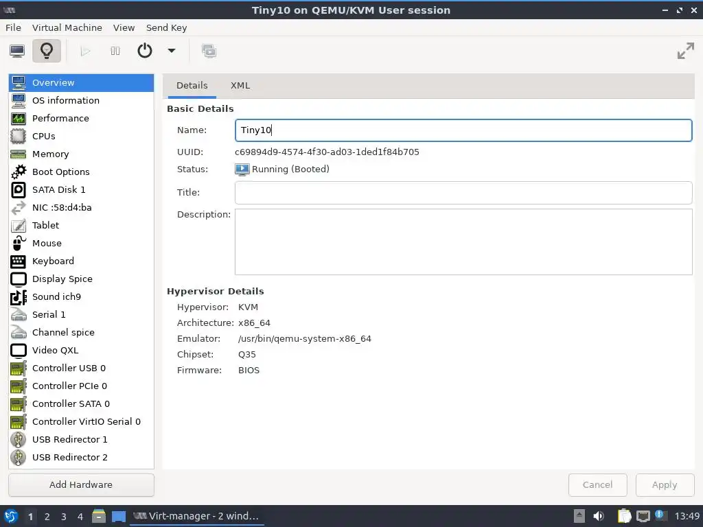Open the File menu

[14, 27]
